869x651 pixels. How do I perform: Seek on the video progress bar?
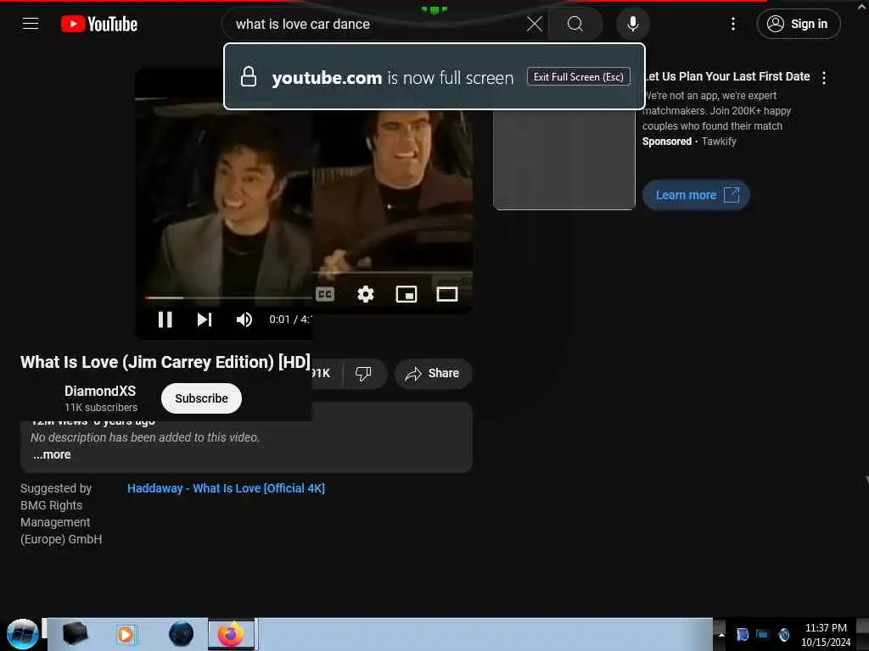228,298
